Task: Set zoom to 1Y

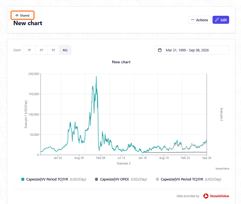Action: pyautogui.click(x=29, y=50)
